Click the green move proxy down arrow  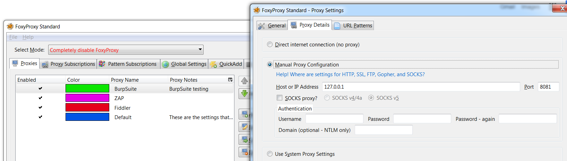point(244,94)
